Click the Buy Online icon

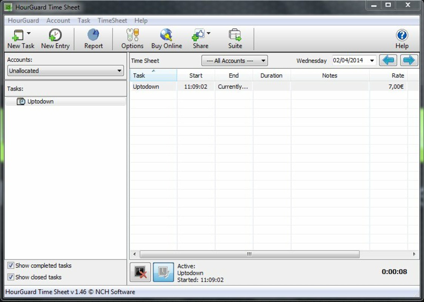pos(166,35)
